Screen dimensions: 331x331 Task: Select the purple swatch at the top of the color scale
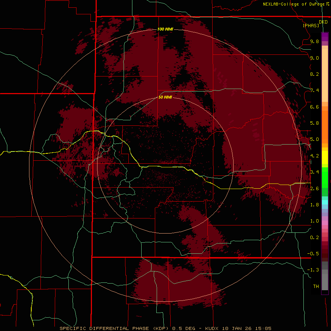325,37
